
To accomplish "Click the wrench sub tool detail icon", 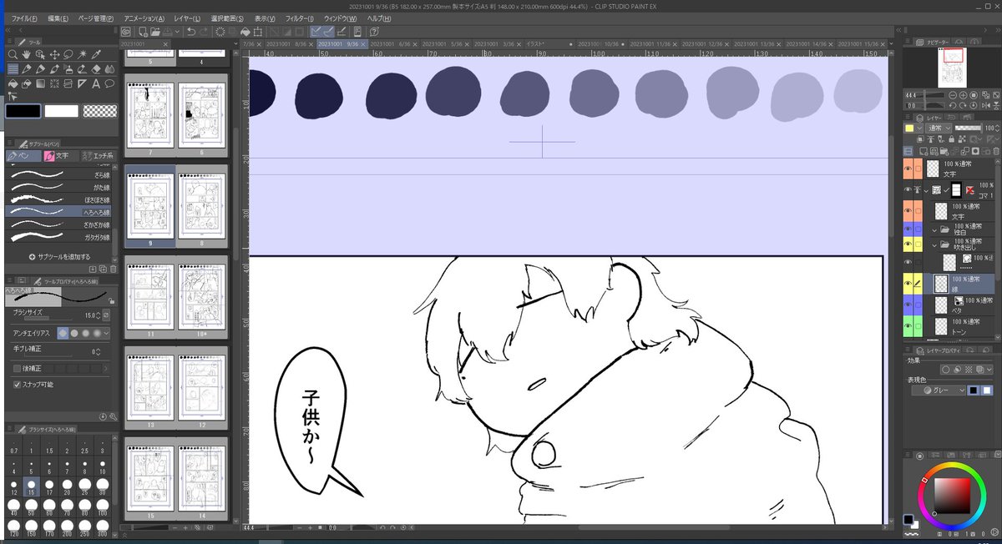I will [x=112, y=415].
